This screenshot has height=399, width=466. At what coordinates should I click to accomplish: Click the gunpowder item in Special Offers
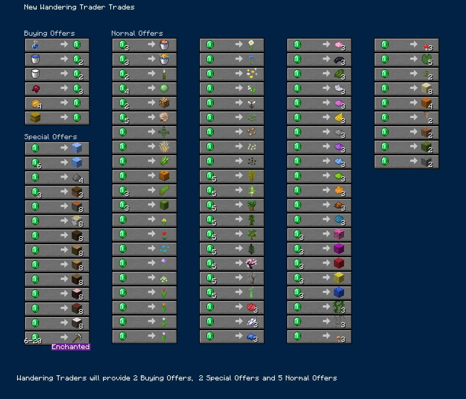point(77,177)
